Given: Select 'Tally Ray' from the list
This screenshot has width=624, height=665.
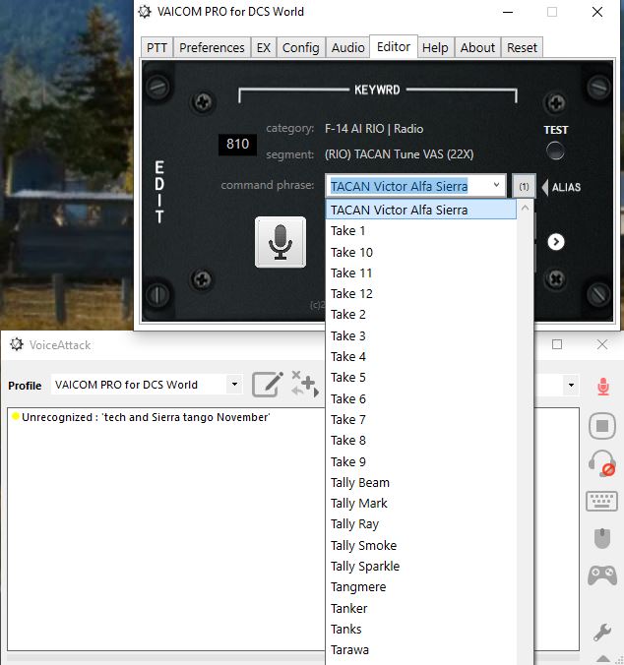Looking at the screenshot, I should coord(421,524).
